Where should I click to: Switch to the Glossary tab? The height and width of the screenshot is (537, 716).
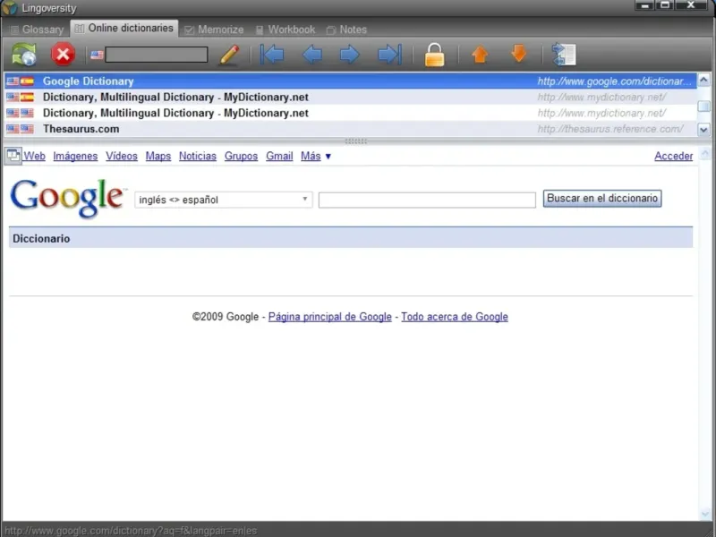(37, 30)
